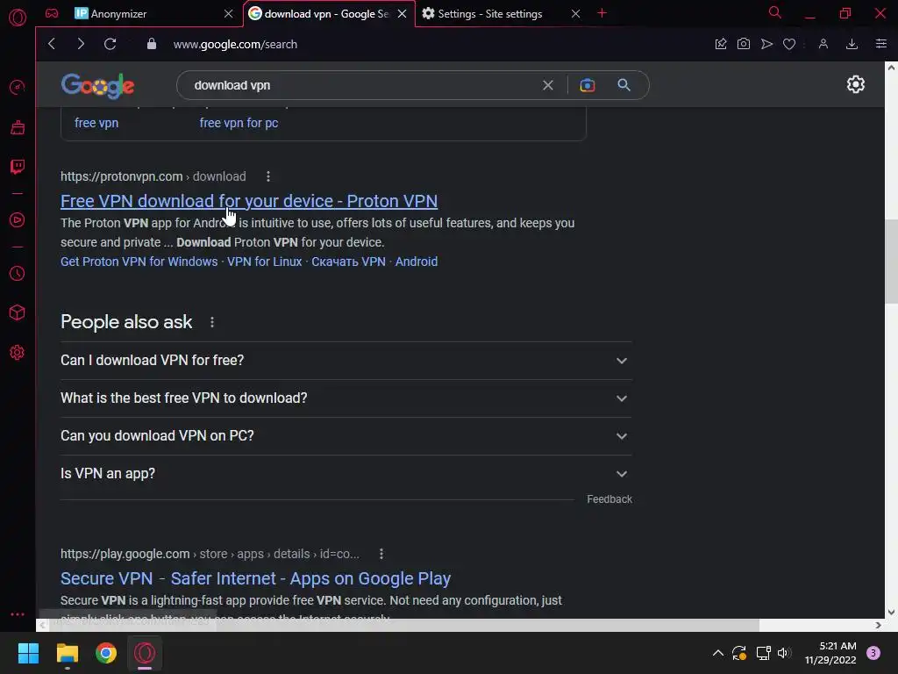Click in the Google search text box
Screen dimensions: 898x674
(360, 85)
